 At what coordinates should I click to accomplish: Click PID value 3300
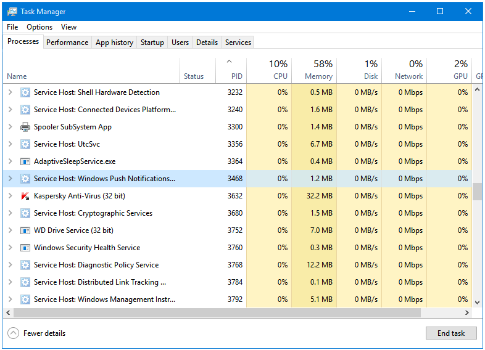click(x=235, y=127)
